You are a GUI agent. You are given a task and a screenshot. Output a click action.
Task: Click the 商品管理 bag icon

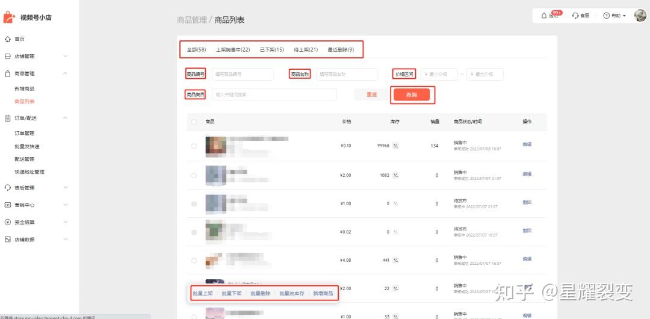[7, 73]
